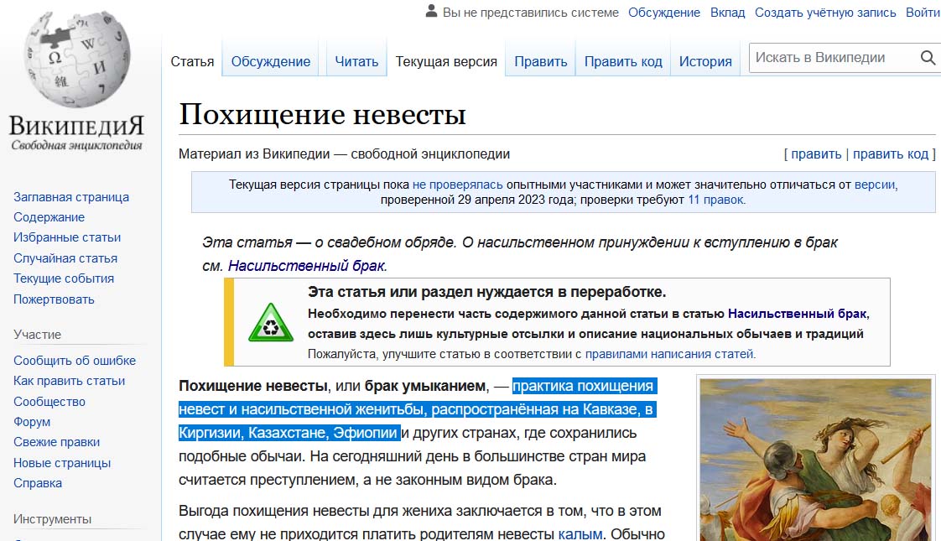Click the 'править' section edit link
This screenshot has width=941, height=541.
pyautogui.click(x=816, y=154)
